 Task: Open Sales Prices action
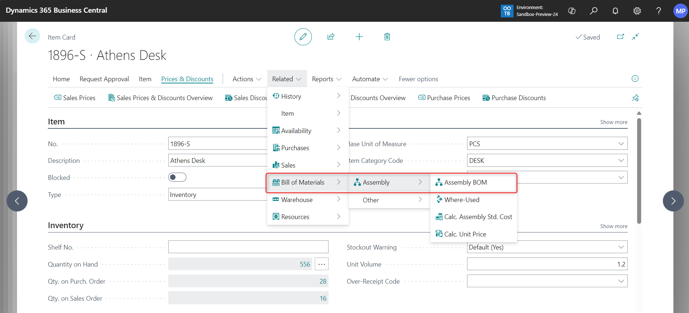75,98
